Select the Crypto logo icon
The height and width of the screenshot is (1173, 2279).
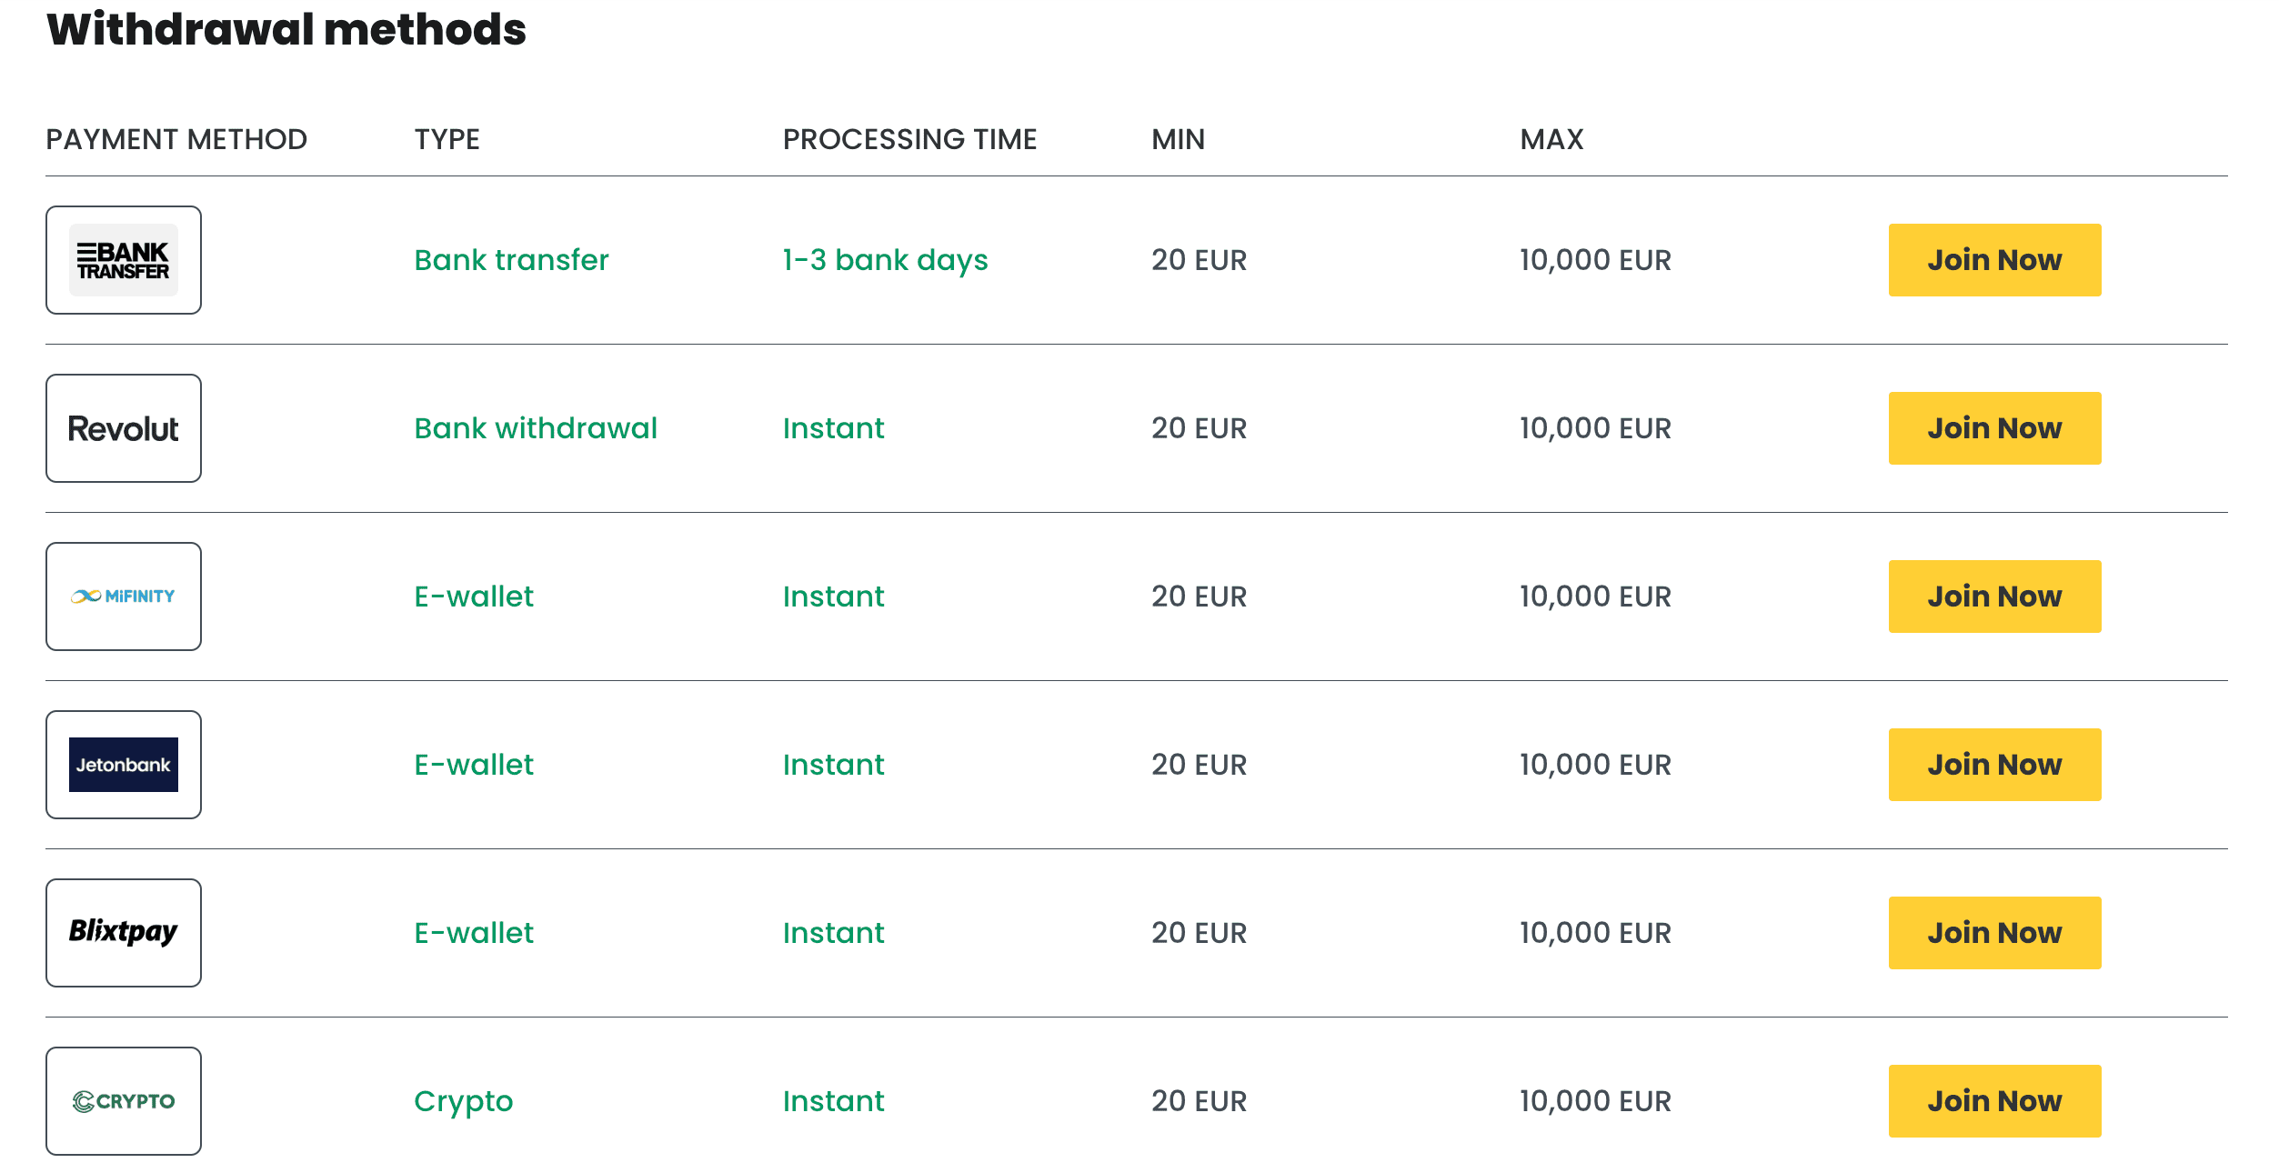pos(124,1101)
